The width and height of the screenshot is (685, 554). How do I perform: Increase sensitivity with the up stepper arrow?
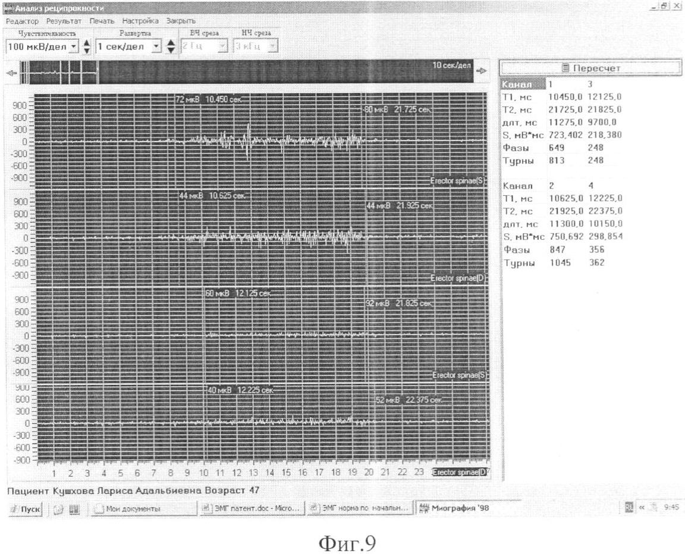click(87, 43)
